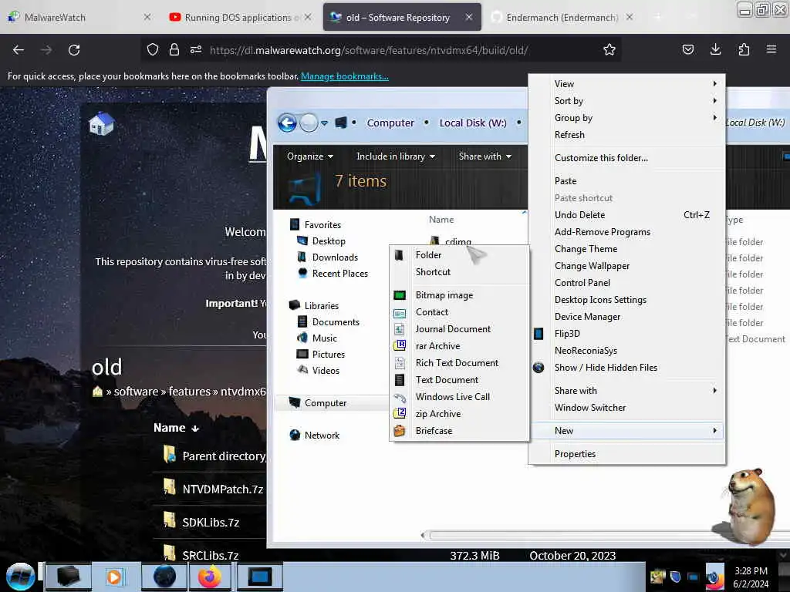This screenshot has width=790, height=592.
Task: Click the NTVDMPatch.7z archive icon
Action: tap(169, 487)
